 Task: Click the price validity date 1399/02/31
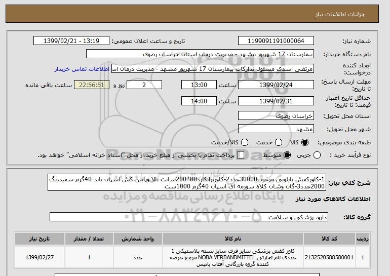tap(276, 101)
